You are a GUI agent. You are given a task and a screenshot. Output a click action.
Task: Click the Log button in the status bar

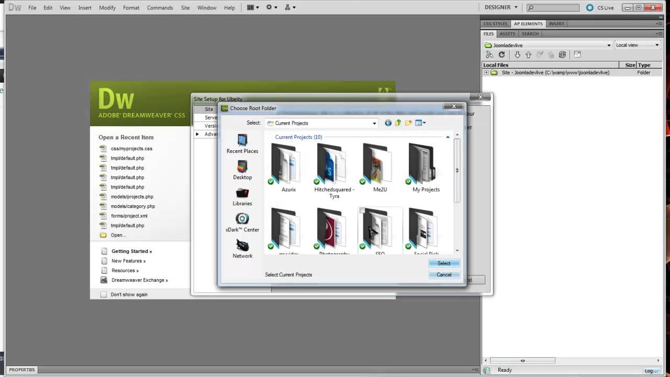pyautogui.click(x=652, y=371)
